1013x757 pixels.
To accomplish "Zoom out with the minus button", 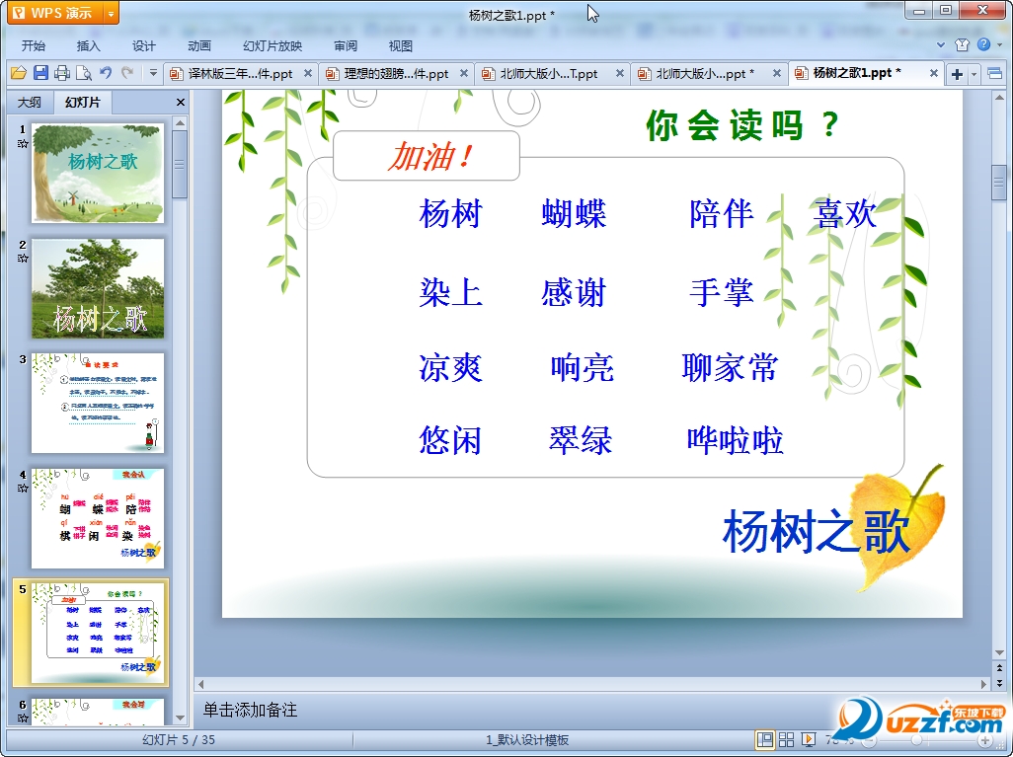I will click(869, 740).
